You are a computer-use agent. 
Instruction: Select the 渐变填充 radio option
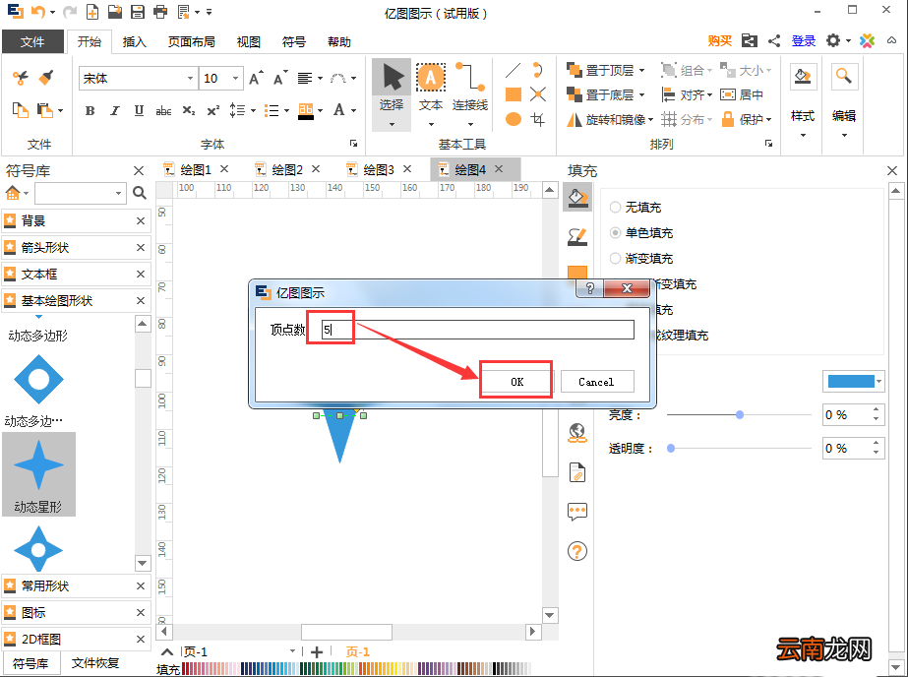[x=616, y=258]
